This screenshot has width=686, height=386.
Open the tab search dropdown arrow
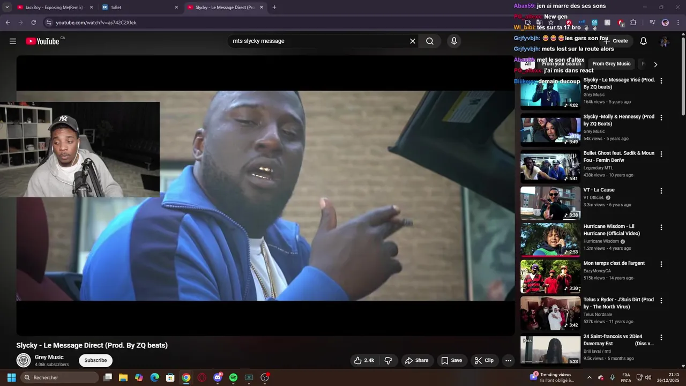pos(7,8)
